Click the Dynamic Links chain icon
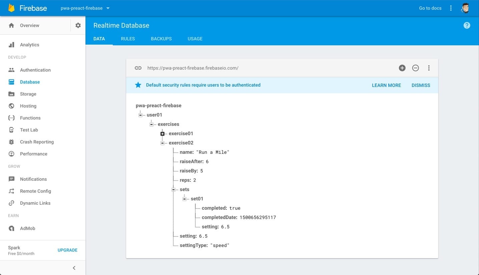This screenshot has height=275, width=479. tap(11, 203)
